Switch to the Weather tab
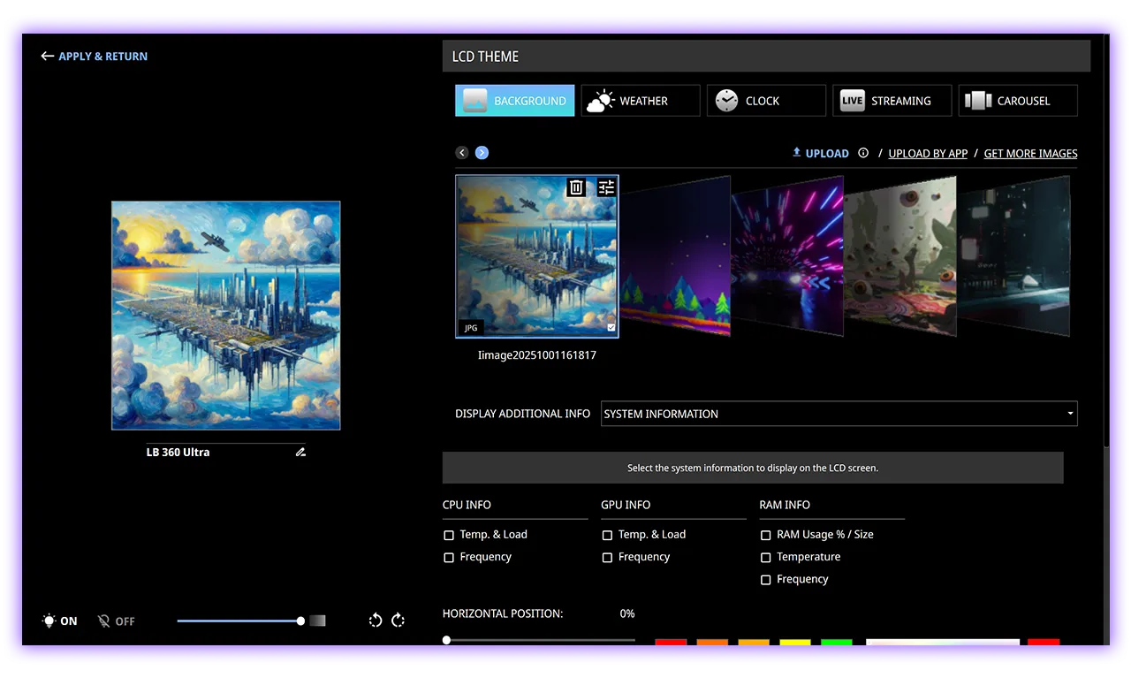Image resolution: width=1131 pixels, height=678 pixels. [641, 101]
